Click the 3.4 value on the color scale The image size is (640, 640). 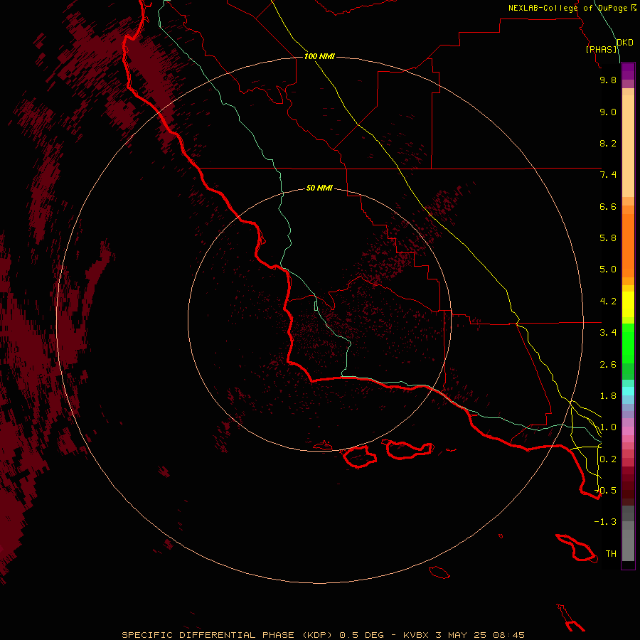608,333
